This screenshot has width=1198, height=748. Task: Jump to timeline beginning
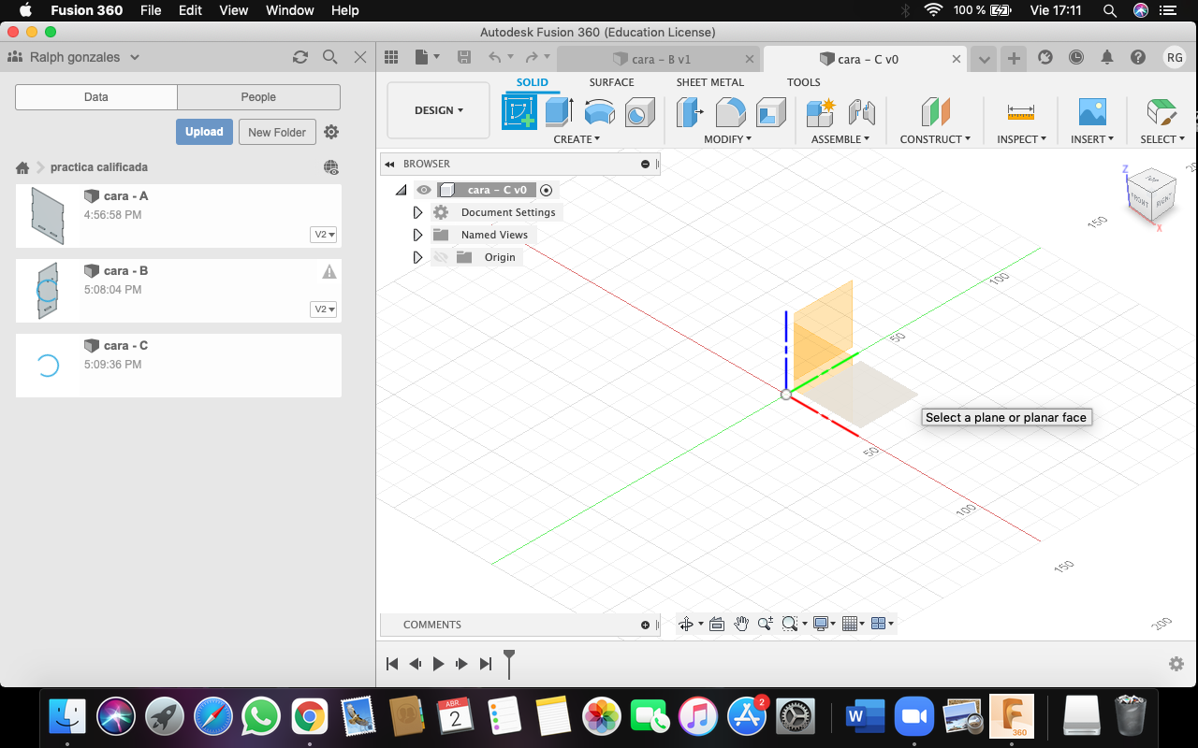pyautogui.click(x=392, y=664)
